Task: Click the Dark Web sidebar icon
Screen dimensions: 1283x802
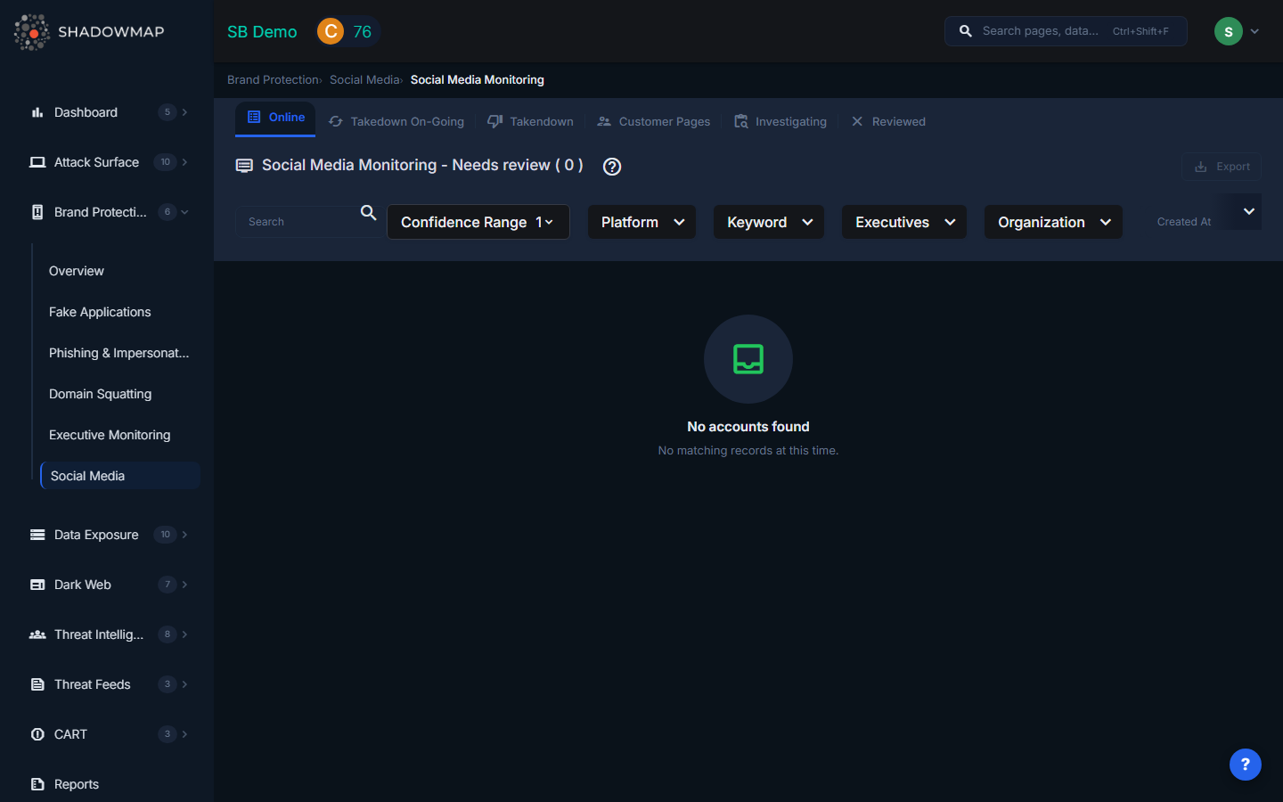Action: coord(37,585)
